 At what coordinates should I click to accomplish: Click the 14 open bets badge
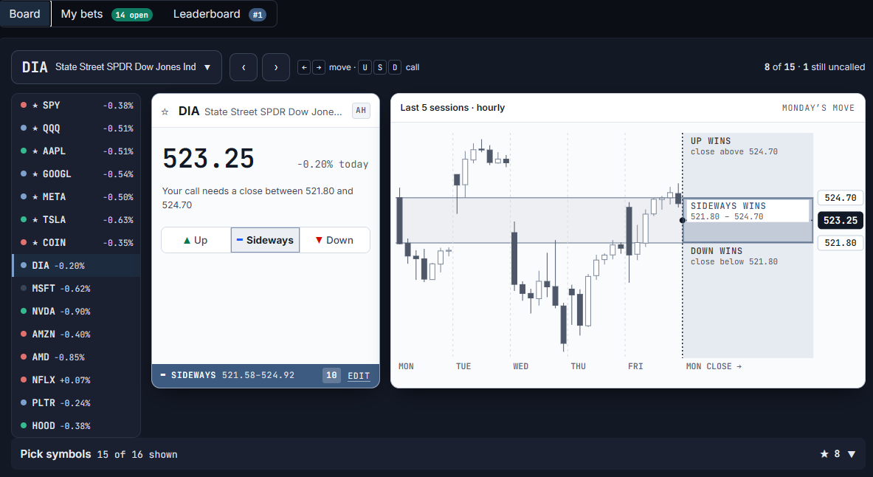(132, 15)
